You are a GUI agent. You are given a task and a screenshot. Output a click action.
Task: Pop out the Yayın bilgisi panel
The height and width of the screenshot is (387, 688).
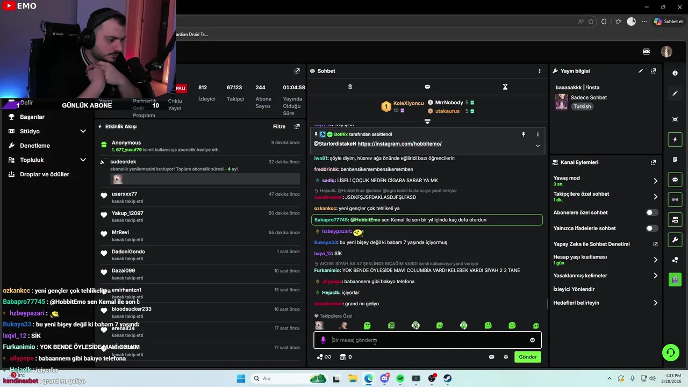point(654,71)
